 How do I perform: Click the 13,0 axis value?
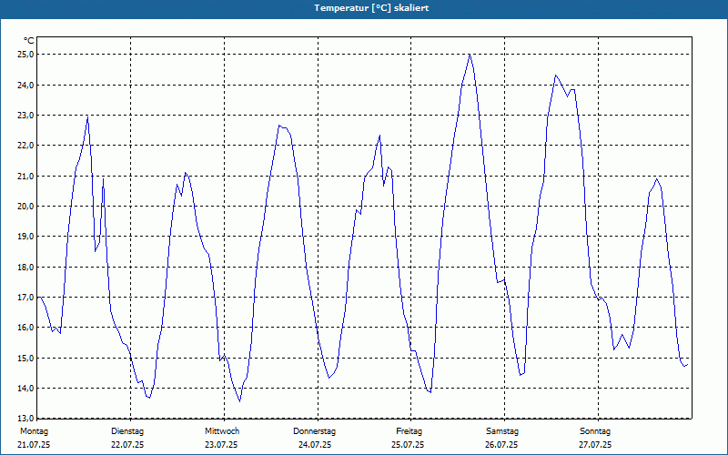(x=25, y=418)
